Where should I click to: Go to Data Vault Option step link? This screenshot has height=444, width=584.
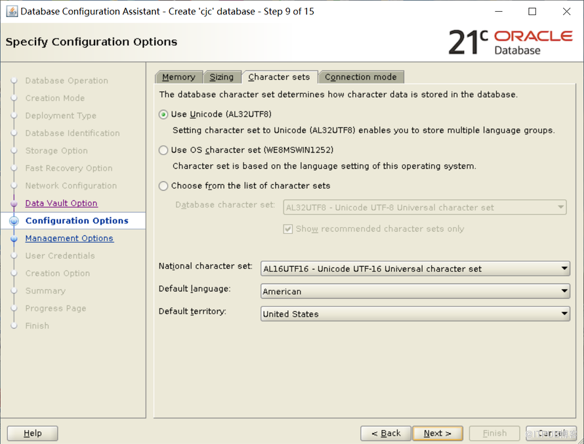[62, 203]
